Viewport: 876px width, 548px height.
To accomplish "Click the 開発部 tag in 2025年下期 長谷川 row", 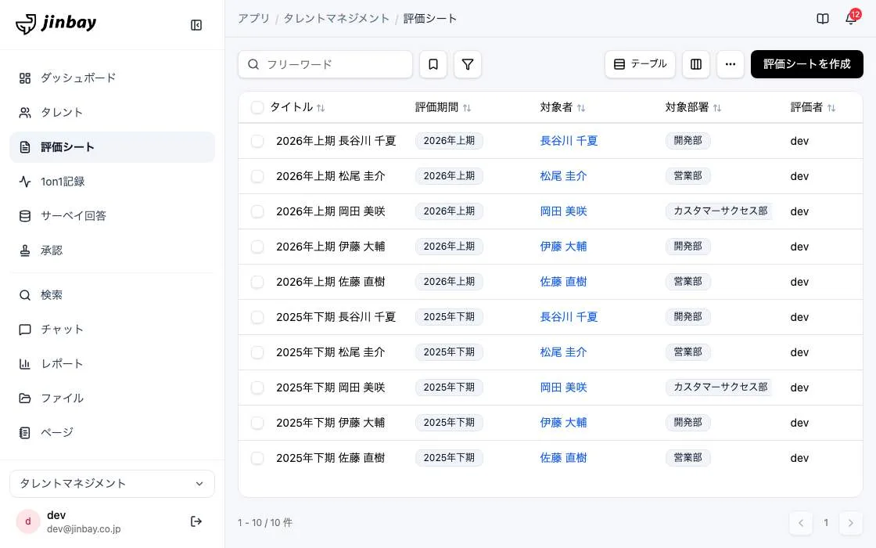I will click(x=688, y=317).
